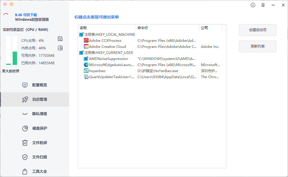The width and height of the screenshot is (288, 177).
Task: Open the 配置概览 overview icon in sidebar
Action: (x=25, y=85)
